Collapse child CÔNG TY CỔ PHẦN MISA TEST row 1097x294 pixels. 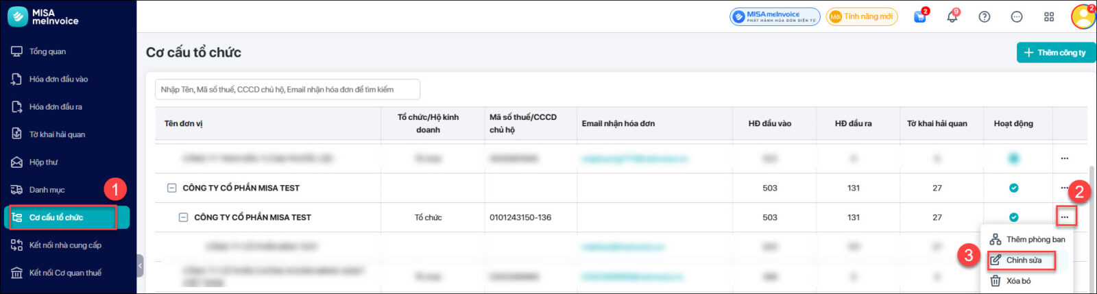point(184,217)
